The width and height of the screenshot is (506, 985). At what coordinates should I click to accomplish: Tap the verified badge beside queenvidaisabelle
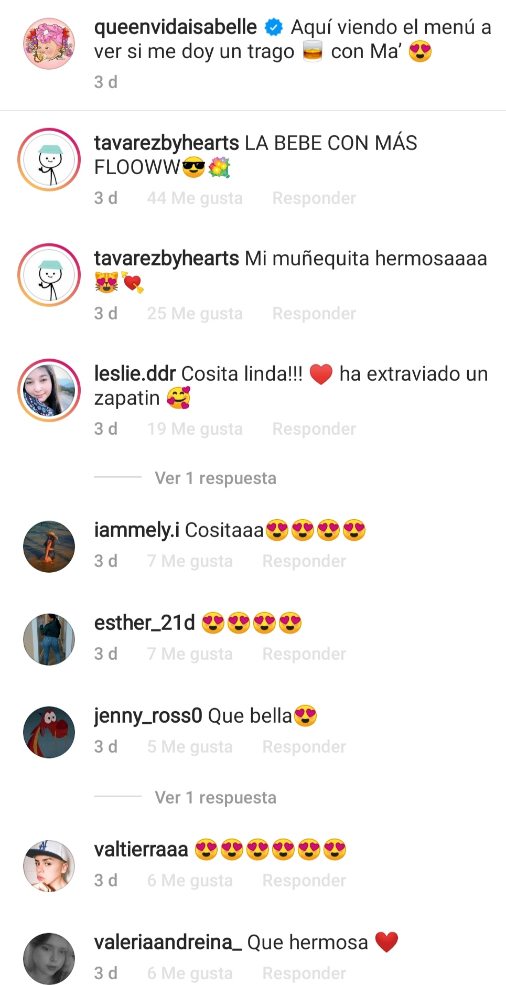[x=274, y=27]
